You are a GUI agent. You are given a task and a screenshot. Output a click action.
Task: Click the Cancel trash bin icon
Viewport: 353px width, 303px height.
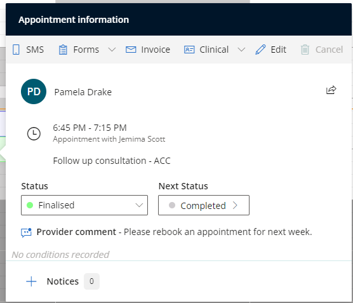pos(305,50)
